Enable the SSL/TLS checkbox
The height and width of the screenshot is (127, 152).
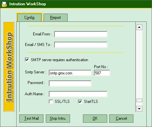[x=51, y=102]
